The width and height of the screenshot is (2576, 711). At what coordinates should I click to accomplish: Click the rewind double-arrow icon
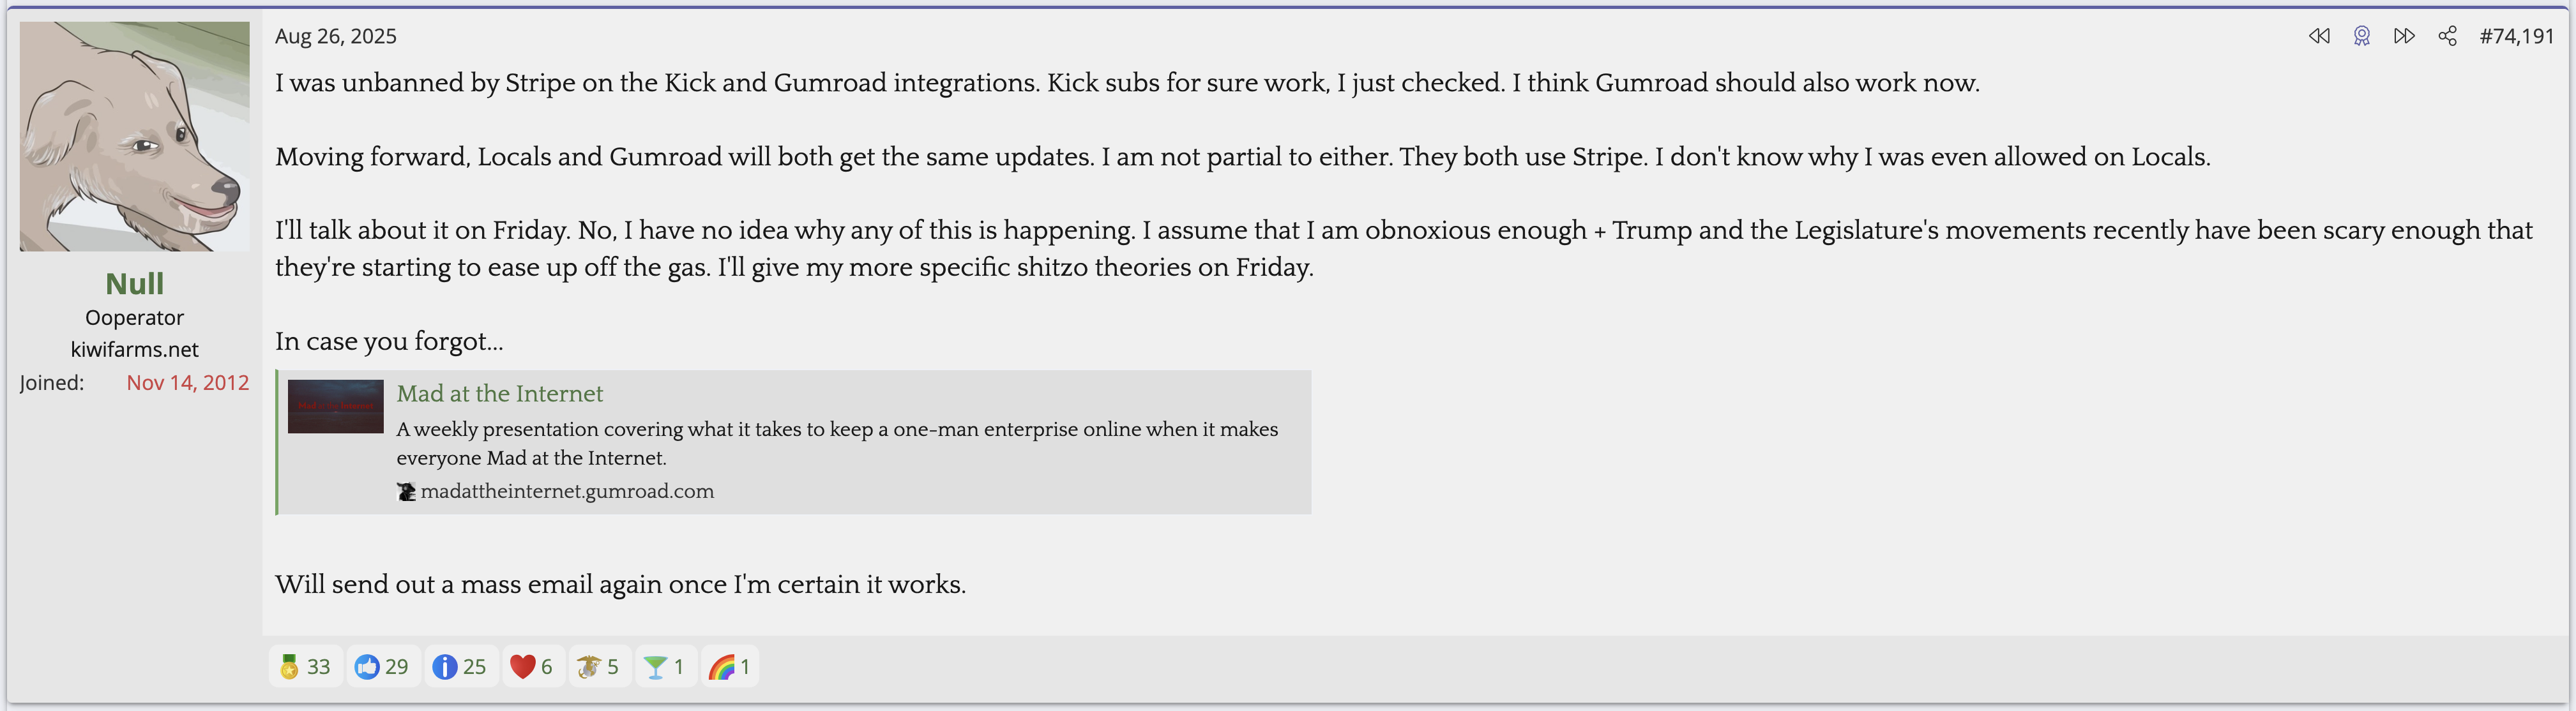tap(2318, 36)
